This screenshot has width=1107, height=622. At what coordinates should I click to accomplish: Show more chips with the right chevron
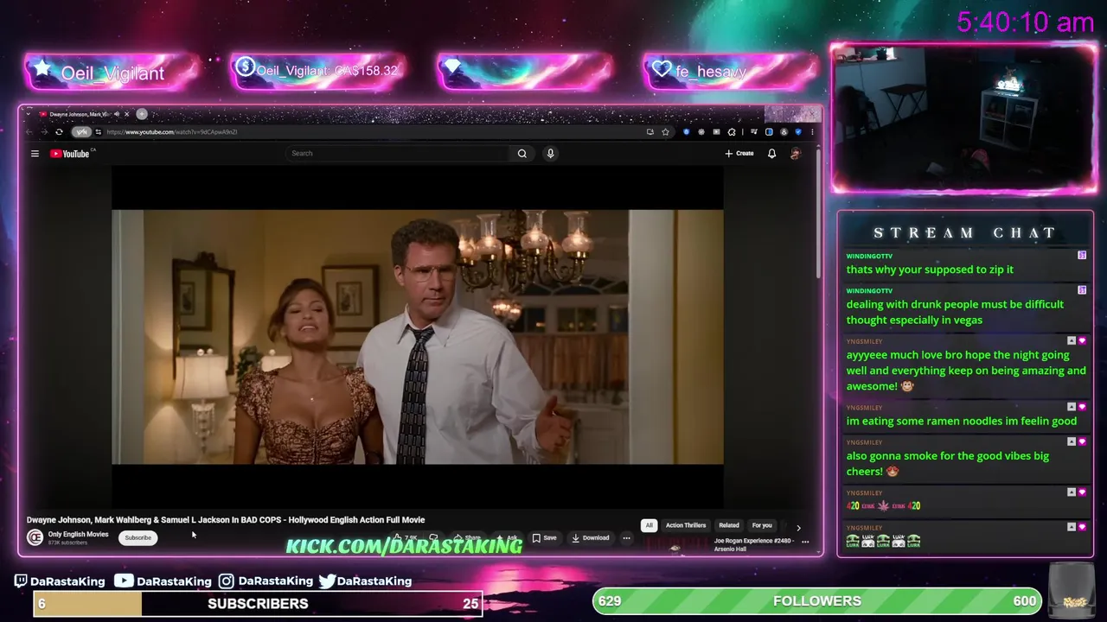point(798,527)
